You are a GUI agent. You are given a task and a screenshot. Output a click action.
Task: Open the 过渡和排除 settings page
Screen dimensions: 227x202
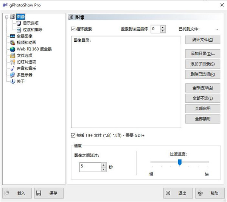(33, 30)
